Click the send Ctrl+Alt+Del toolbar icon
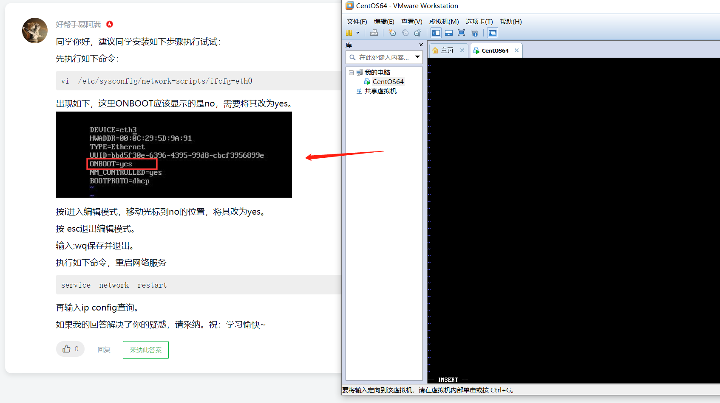Viewport: 720px width, 403px height. pyautogui.click(x=374, y=33)
